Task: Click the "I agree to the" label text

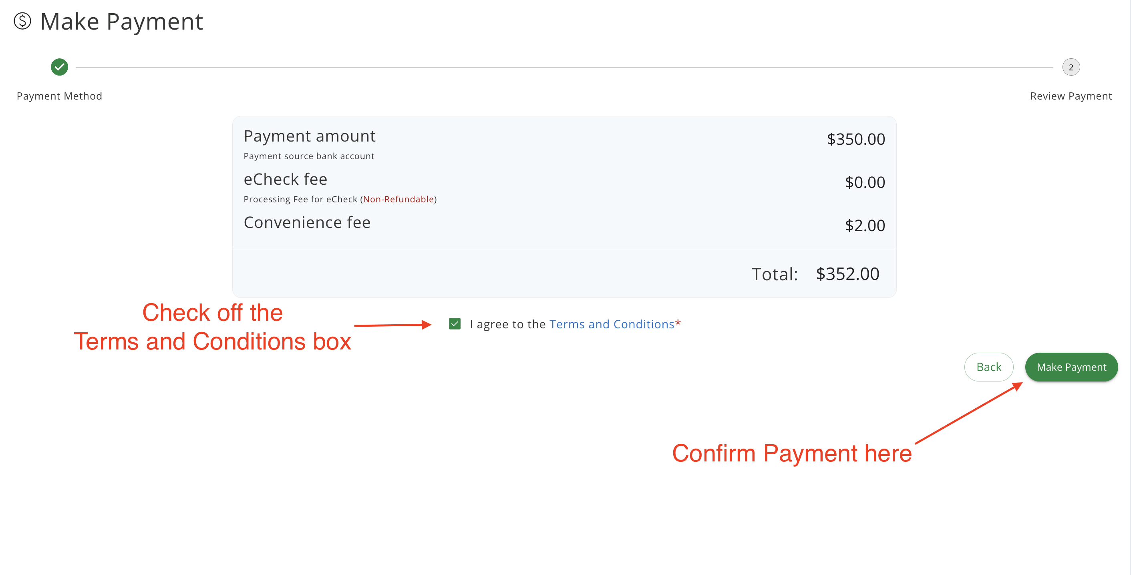Action: (x=507, y=324)
